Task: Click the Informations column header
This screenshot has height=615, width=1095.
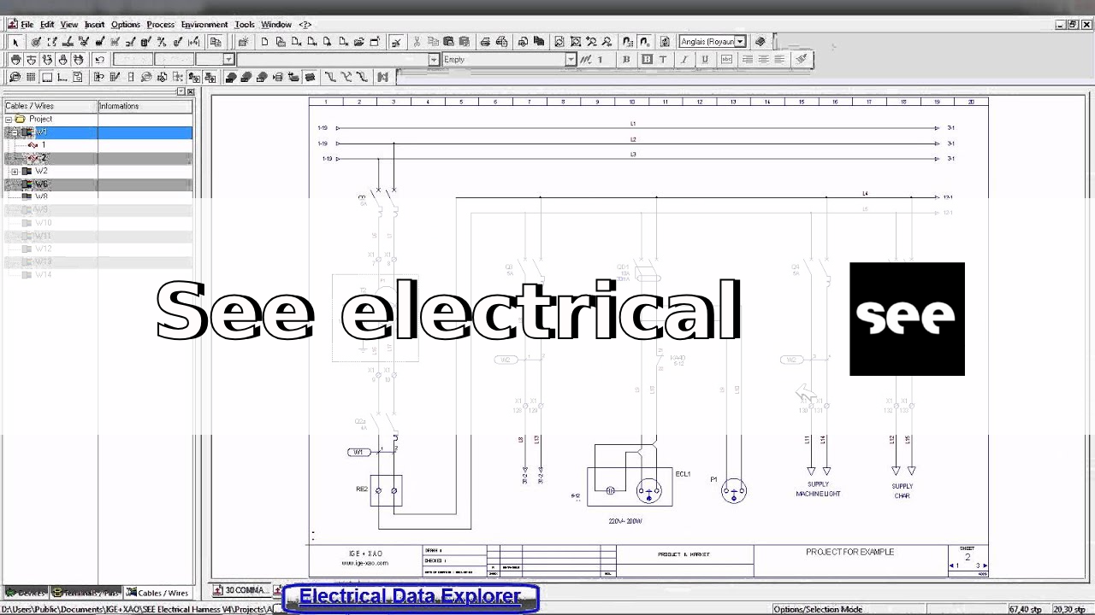Action: [145, 106]
